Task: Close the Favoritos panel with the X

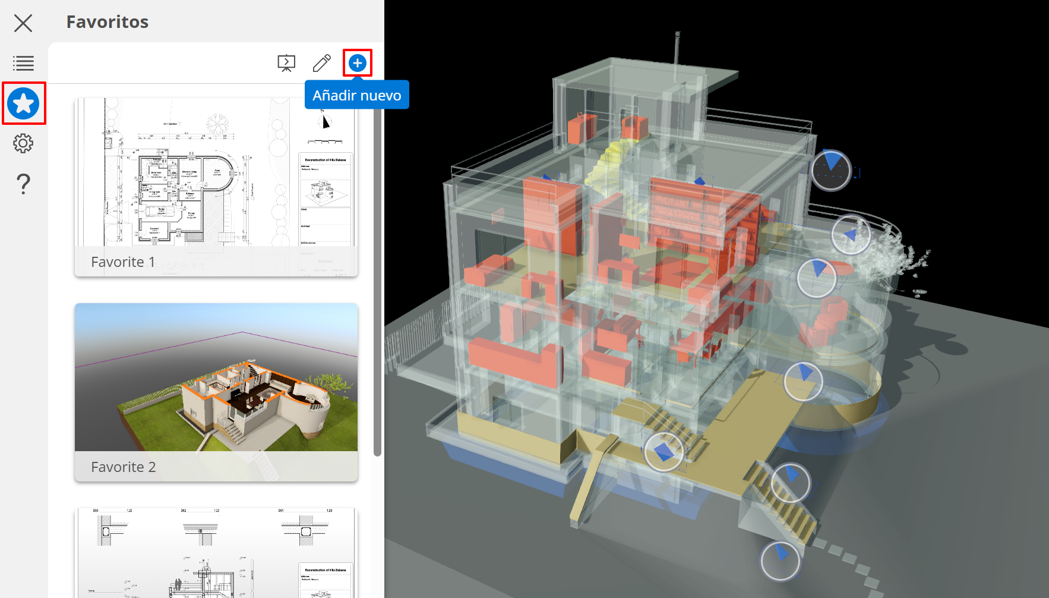Action: pyautogui.click(x=23, y=23)
